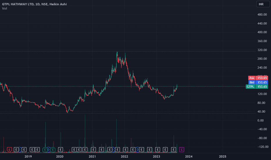Click the 2023 time axis label
This screenshot has height=160, width=271.
(156, 157)
